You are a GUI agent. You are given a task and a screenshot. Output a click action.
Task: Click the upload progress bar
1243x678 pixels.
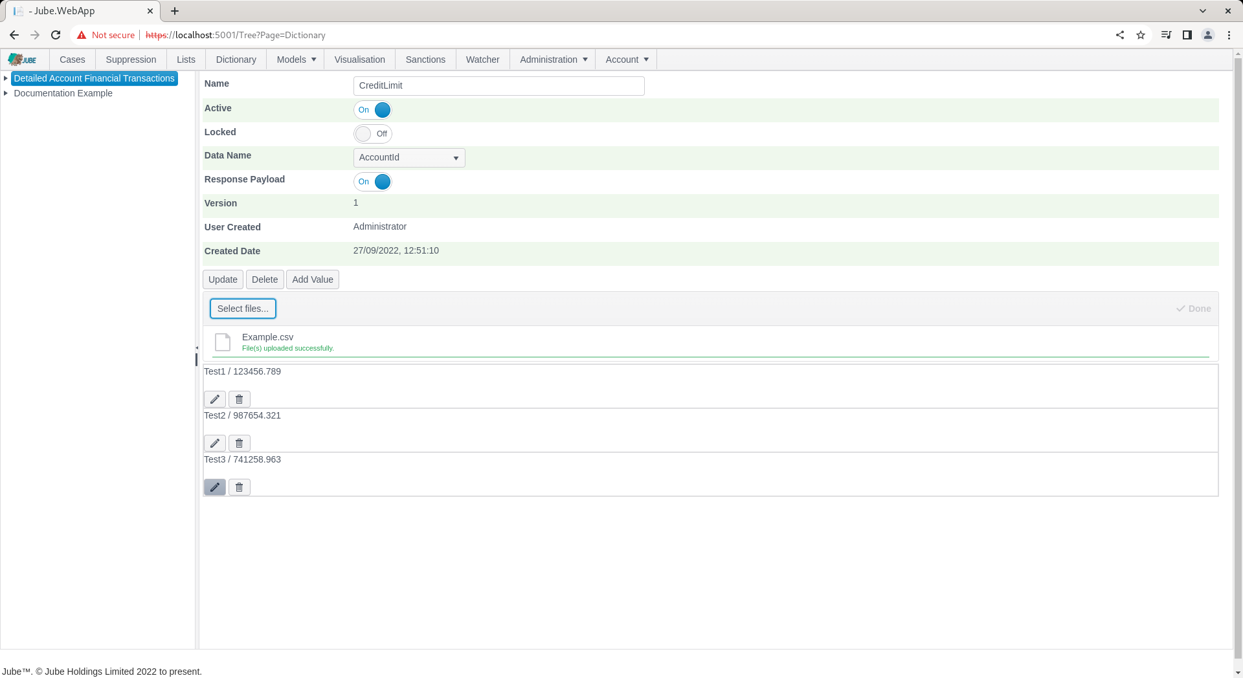[711, 356]
